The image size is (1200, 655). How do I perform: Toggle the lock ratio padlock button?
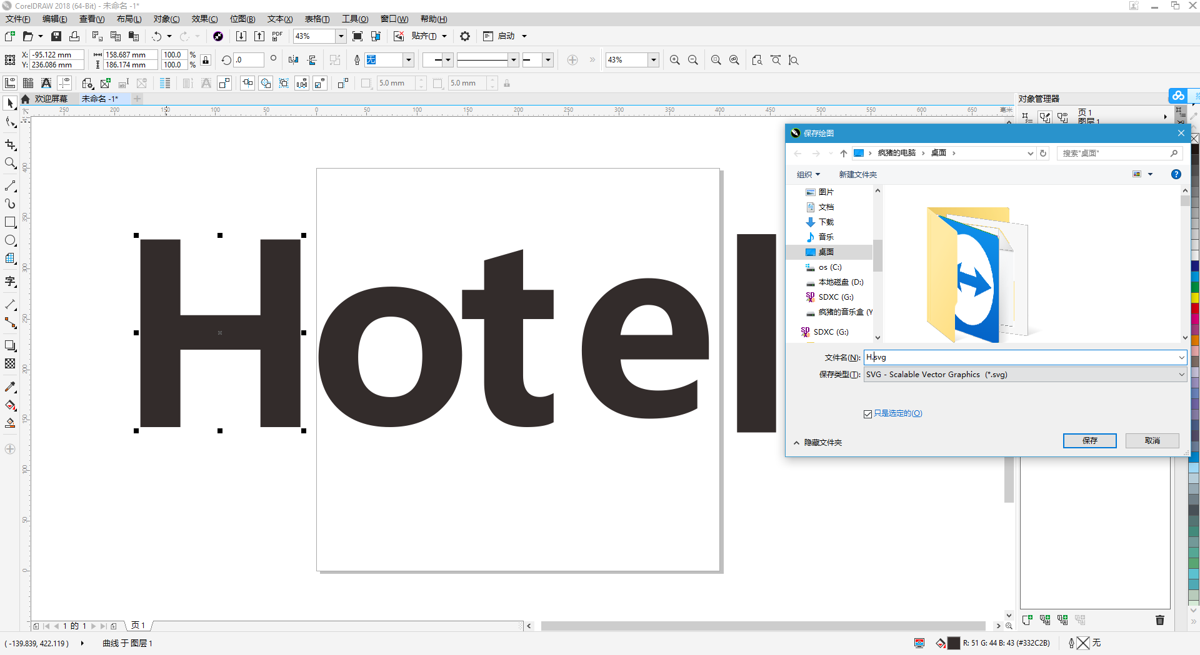pos(206,60)
